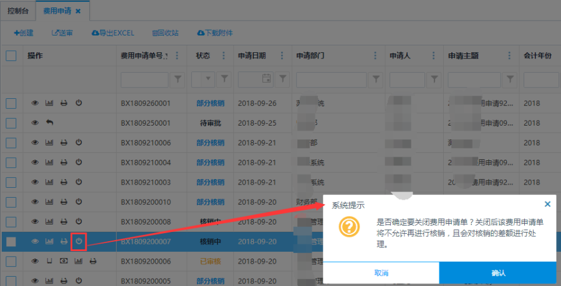Open column menu for 申请日期 header

tap(282, 56)
